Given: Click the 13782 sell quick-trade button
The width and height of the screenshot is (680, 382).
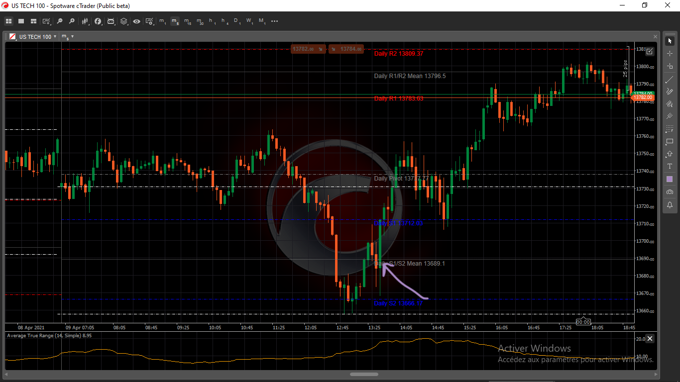Looking at the screenshot, I should (x=309, y=49).
